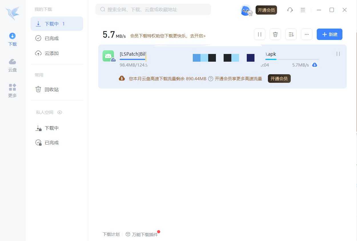Click the headset customer service icon

tap(290, 10)
